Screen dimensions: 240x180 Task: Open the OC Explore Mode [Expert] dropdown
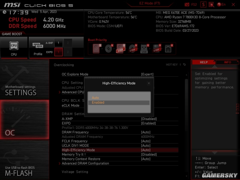click(147, 74)
